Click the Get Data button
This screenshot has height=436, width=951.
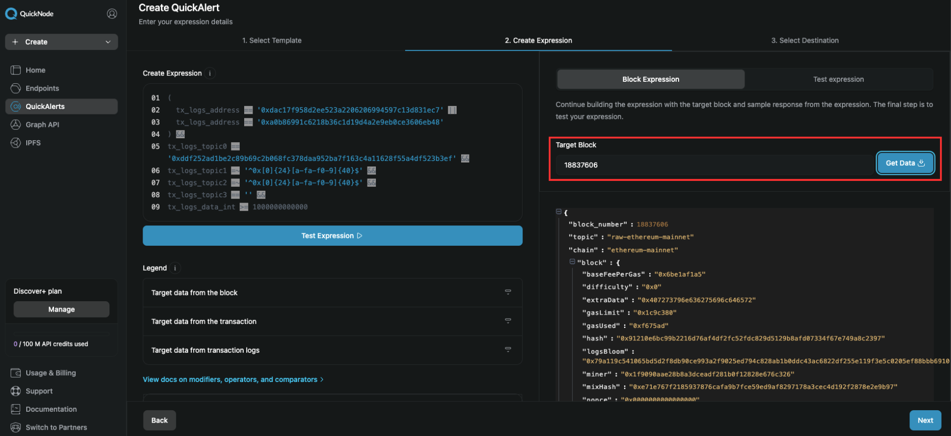(x=905, y=163)
